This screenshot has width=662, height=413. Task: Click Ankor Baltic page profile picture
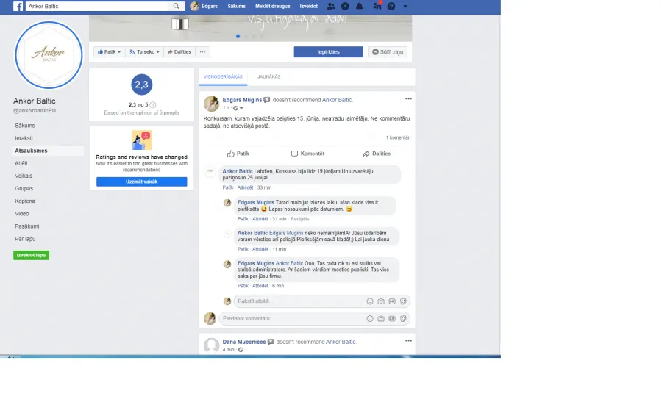coord(49,55)
